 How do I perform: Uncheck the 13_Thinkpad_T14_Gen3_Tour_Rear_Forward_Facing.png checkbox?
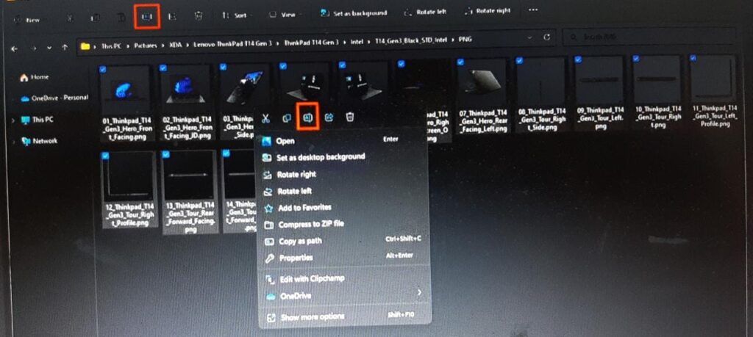165,154
